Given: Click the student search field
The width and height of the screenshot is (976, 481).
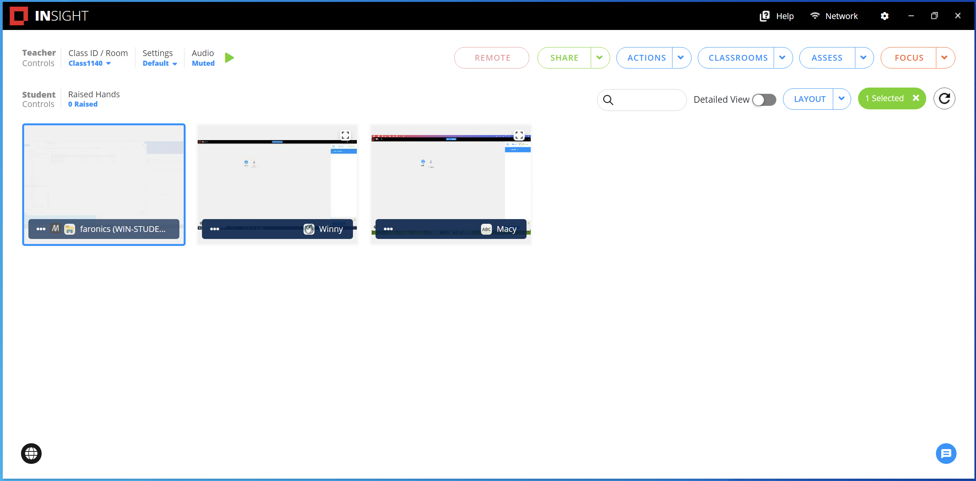Looking at the screenshot, I should (x=649, y=100).
